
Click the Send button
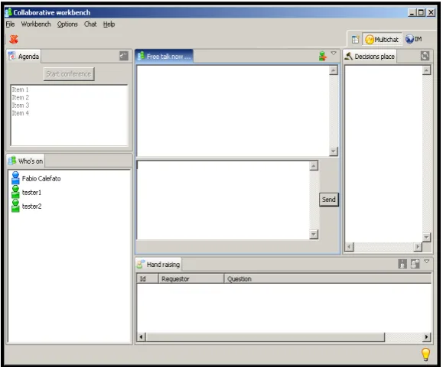[x=329, y=200]
